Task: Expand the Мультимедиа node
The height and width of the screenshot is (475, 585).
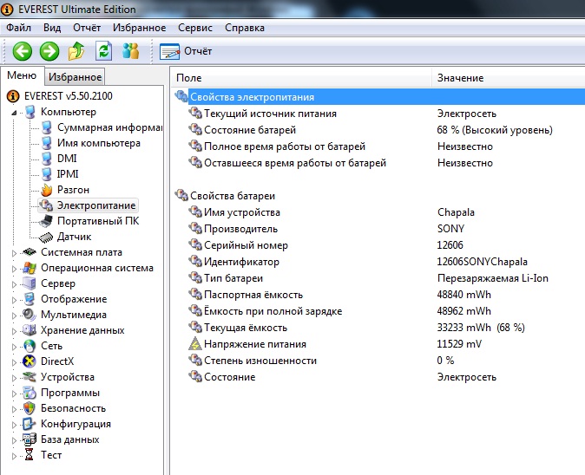Action: tap(14, 316)
